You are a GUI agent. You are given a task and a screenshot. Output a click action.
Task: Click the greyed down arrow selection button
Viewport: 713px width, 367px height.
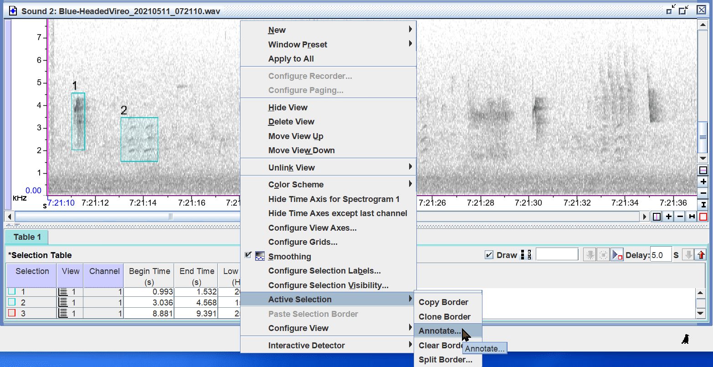click(688, 255)
